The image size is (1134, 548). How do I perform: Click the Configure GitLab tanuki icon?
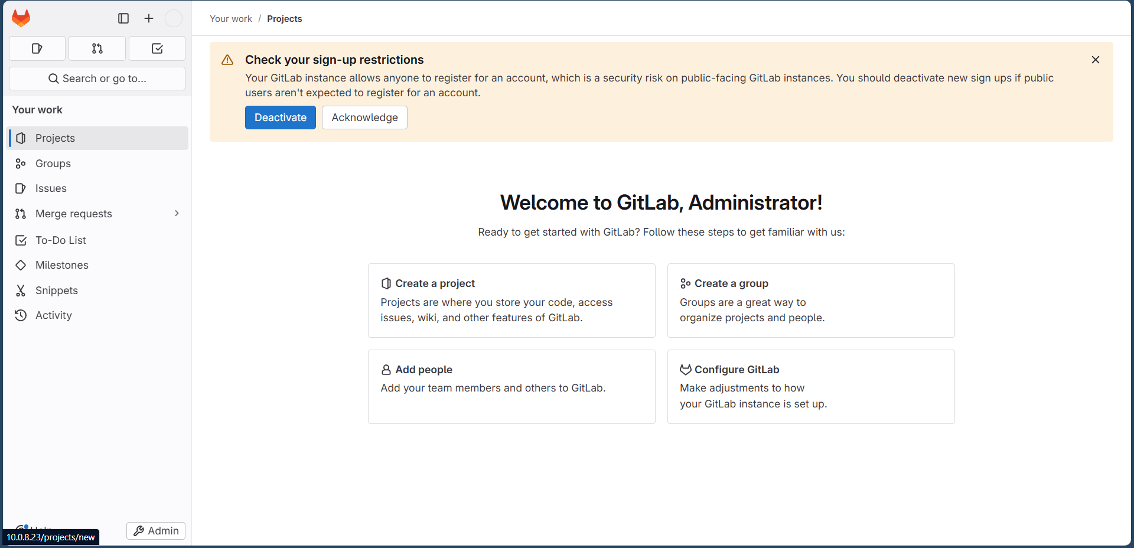[685, 370]
